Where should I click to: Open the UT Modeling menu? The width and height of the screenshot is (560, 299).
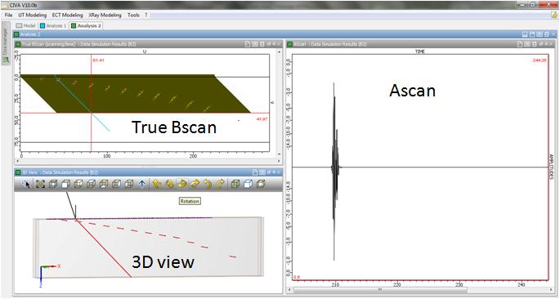point(33,15)
